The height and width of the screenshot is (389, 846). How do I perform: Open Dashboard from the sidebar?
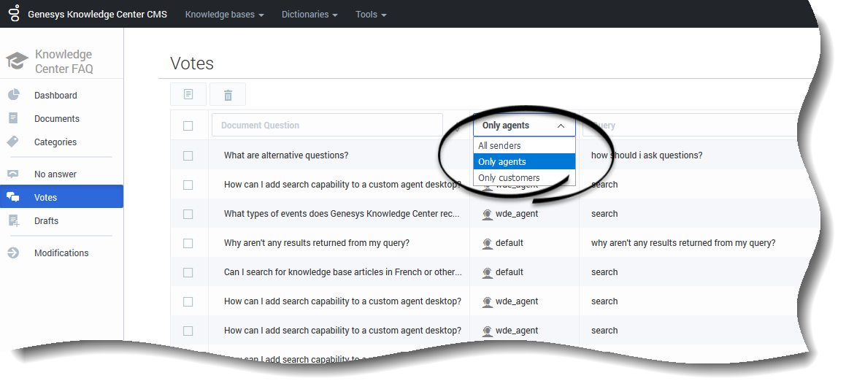tap(55, 96)
